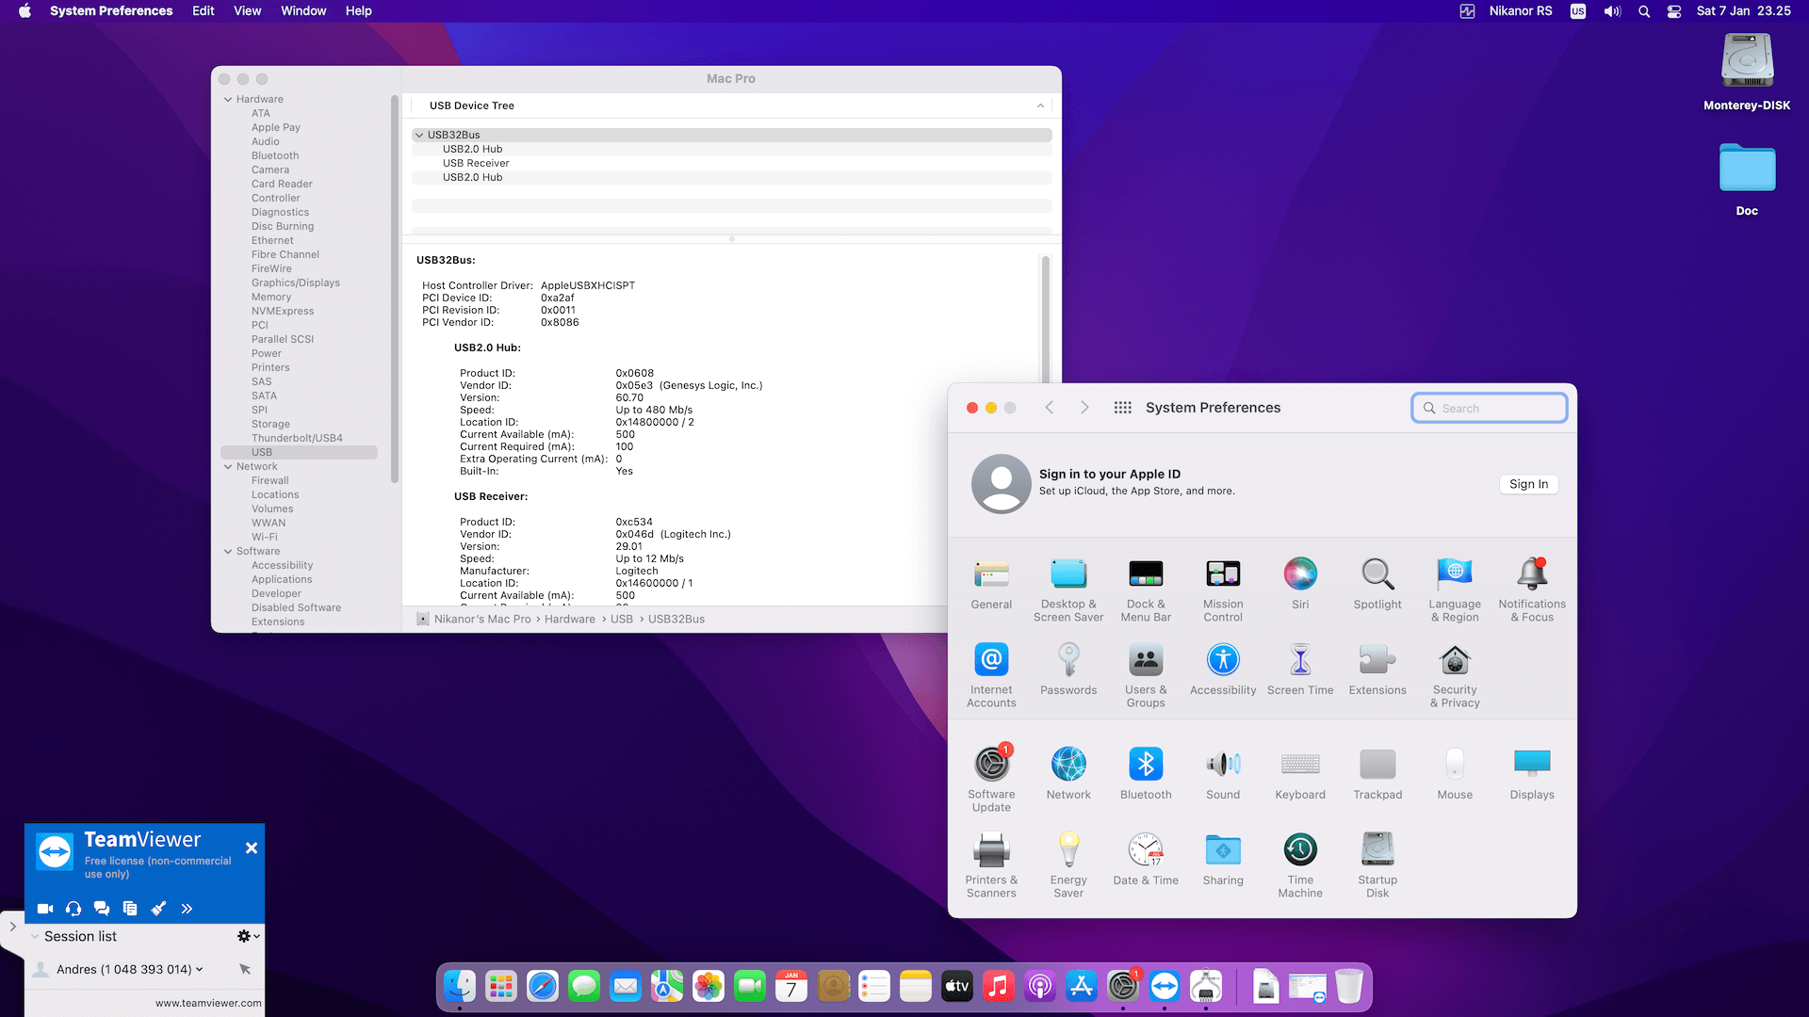This screenshot has width=1809, height=1017.
Task: Open Dock & Menu Bar preferences
Action: point(1146,573)
